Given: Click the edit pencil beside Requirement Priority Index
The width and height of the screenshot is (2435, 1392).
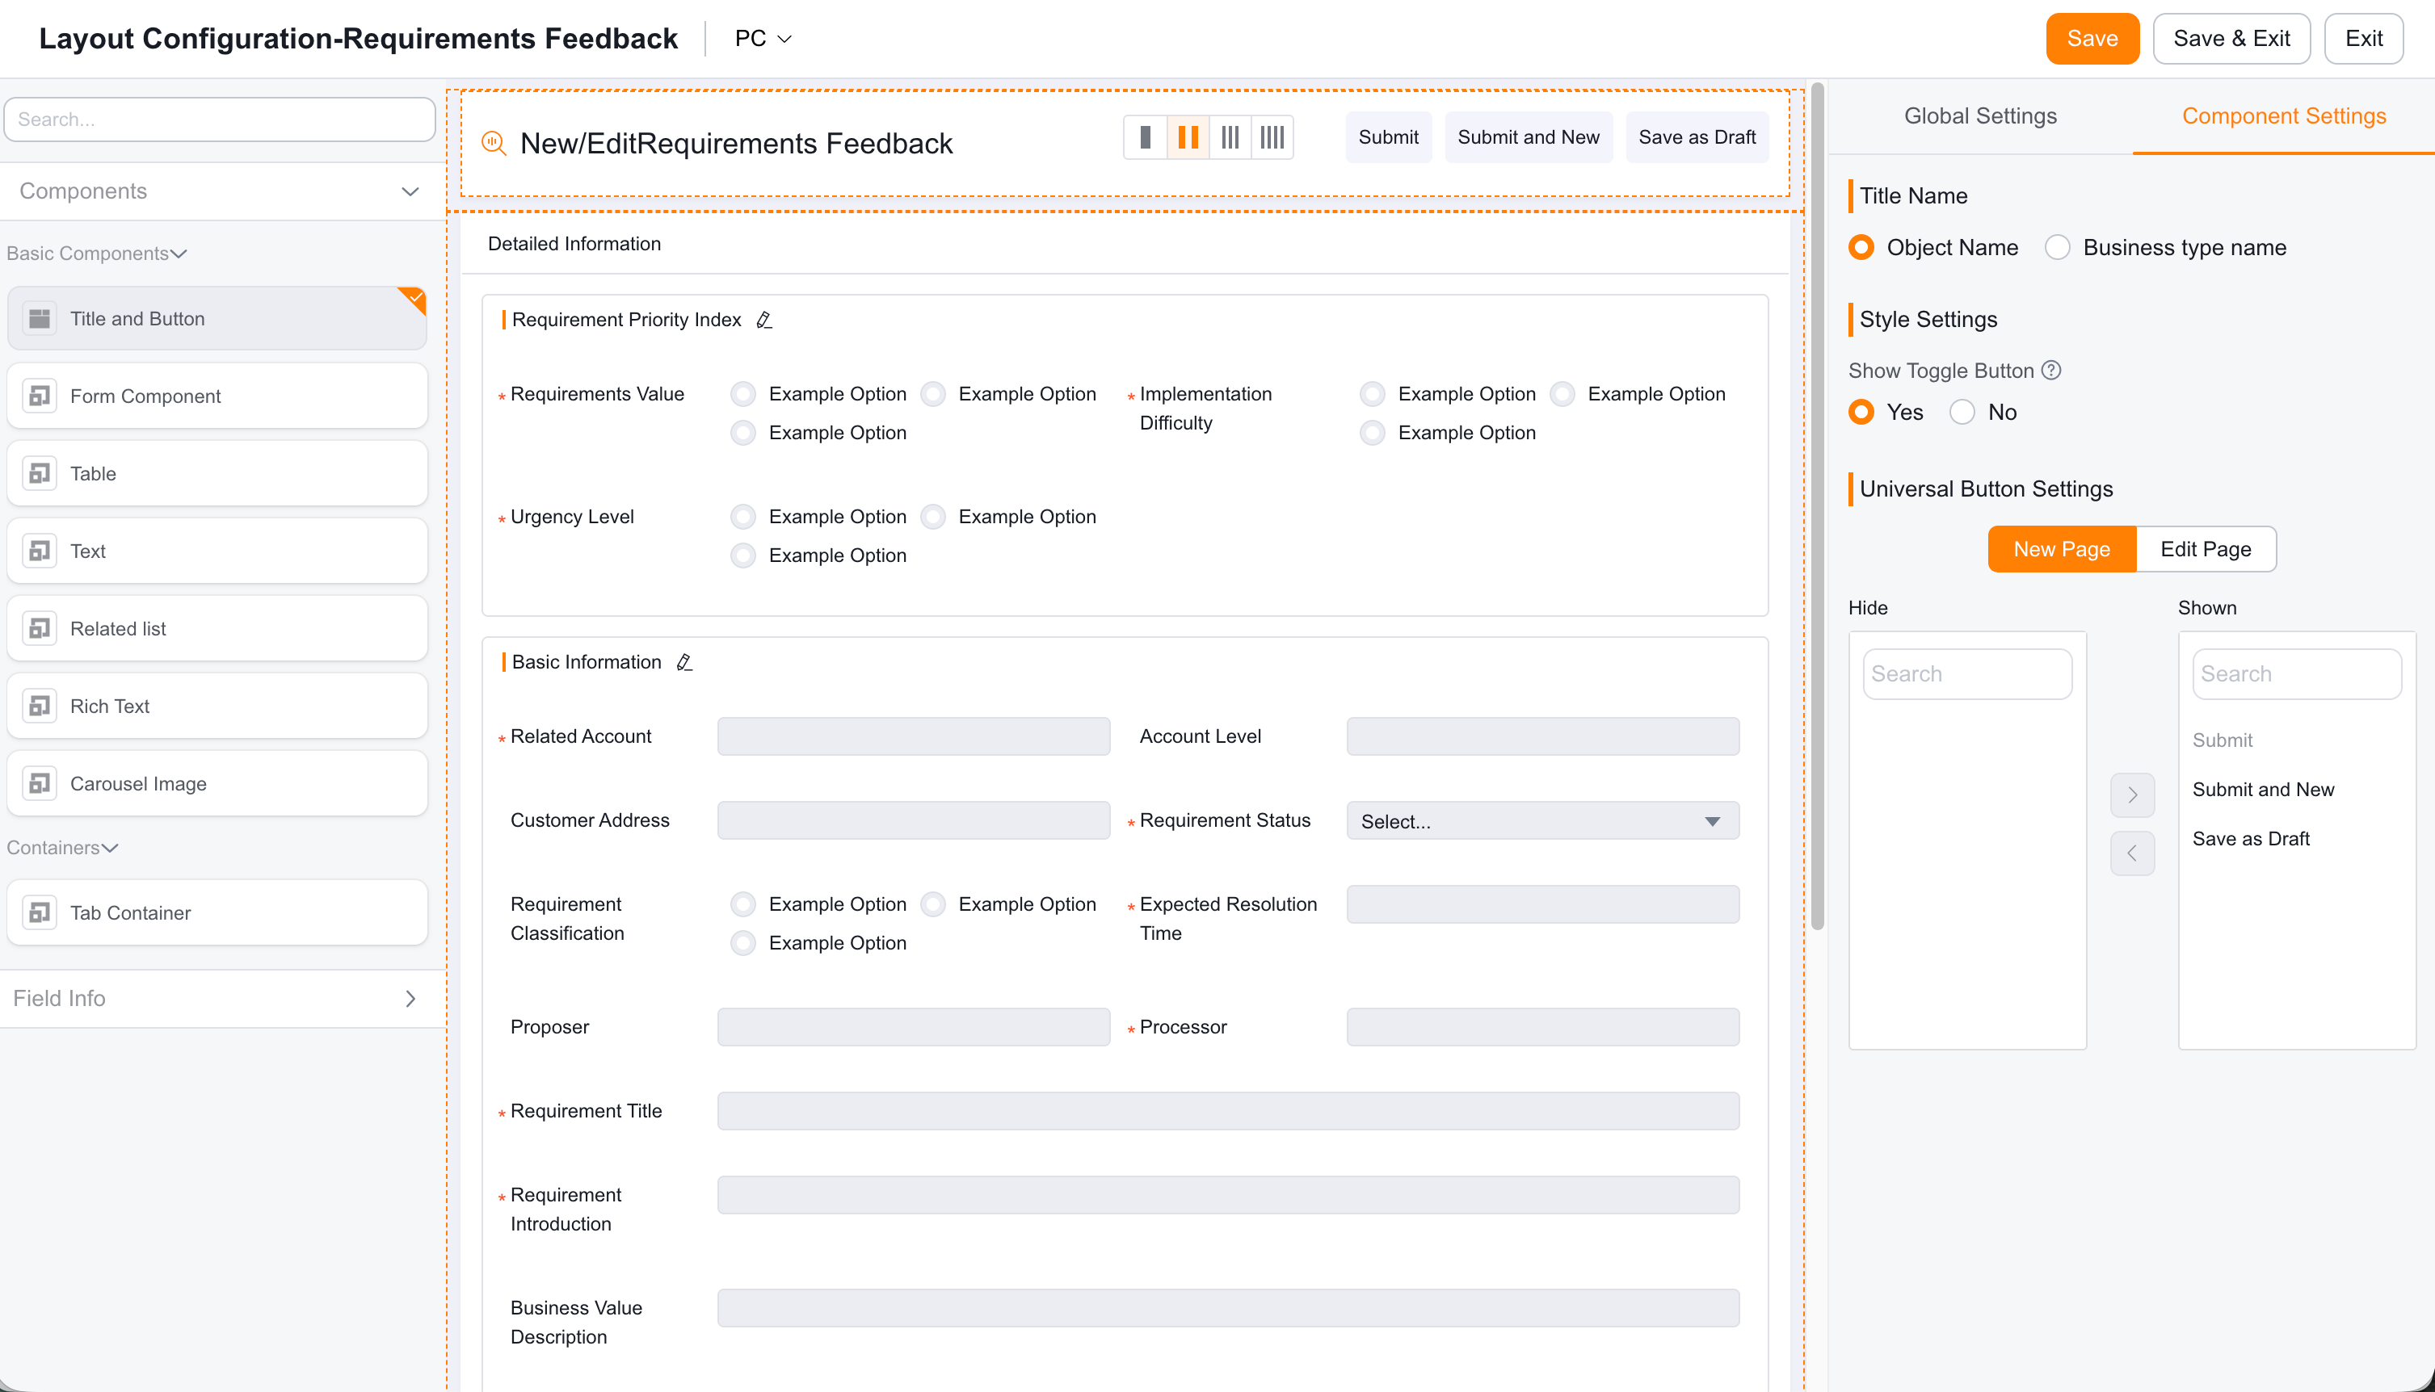Looking at the screenshot, I should pyautogui.click(x=764, y=319).
